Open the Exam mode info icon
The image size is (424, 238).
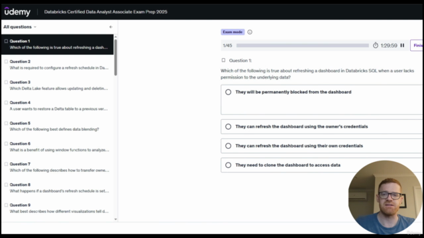tap(250, 32)
